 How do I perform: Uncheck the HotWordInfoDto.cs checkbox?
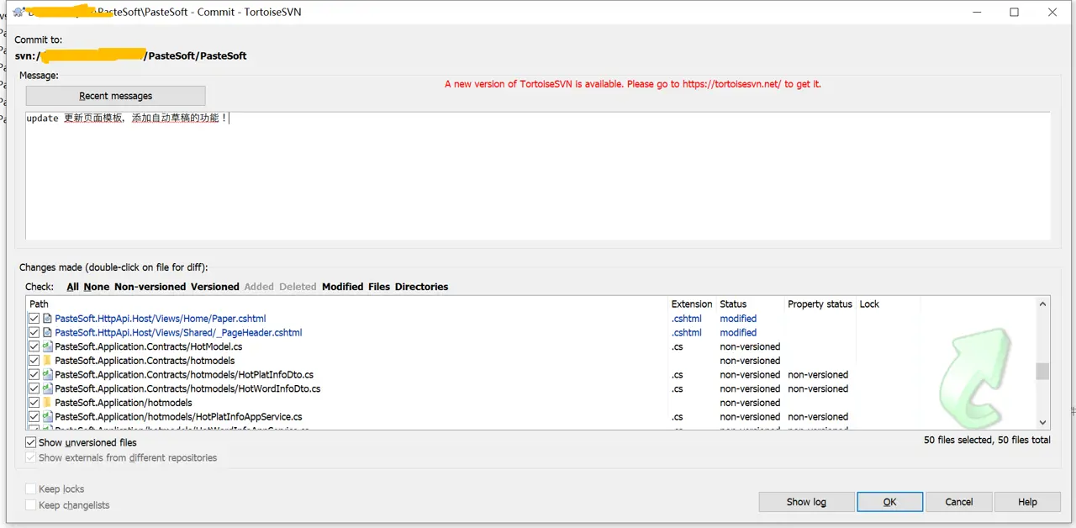point(34,388)
